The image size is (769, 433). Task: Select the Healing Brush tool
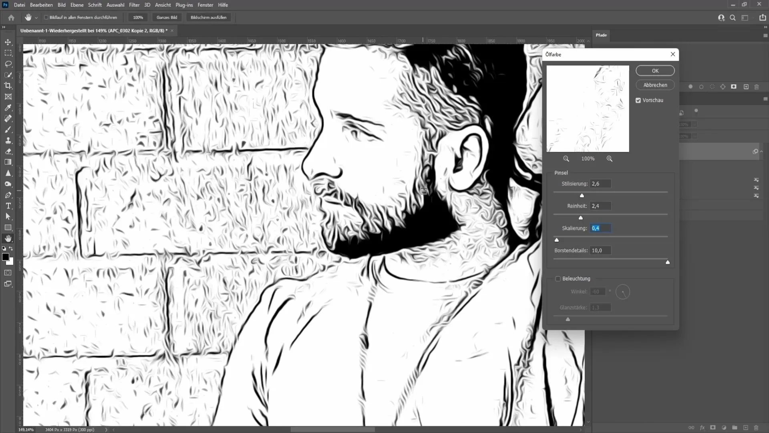tap(7, 118)
